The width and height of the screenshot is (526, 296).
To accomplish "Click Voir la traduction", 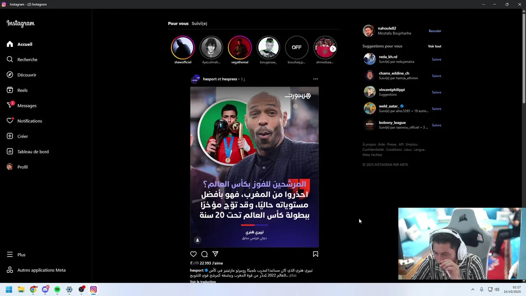I will pyautogui.click(x=203, y=282).
